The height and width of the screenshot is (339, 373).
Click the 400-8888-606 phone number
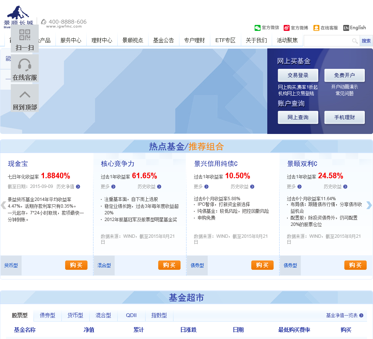(67, 22)
